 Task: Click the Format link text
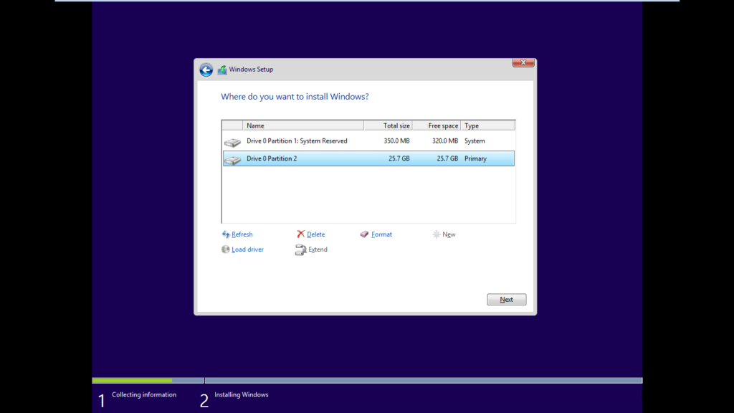point(381,234)
